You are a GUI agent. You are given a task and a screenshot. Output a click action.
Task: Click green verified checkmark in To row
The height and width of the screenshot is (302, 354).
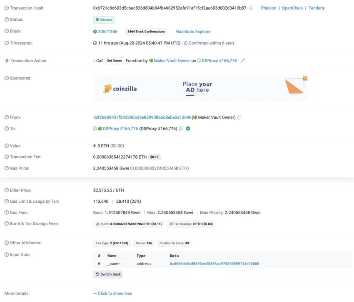click(x=188, y=129)
